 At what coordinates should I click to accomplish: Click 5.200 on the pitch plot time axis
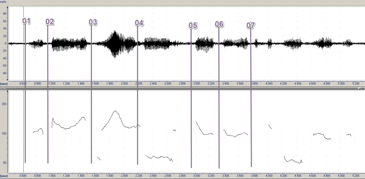(x=356, y=175)
